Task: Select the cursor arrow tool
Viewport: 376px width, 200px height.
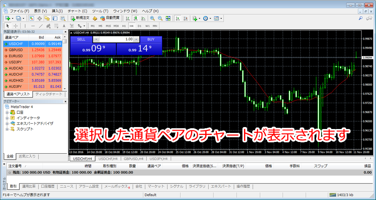Action: pyautogui.click(x=8, y=26)
